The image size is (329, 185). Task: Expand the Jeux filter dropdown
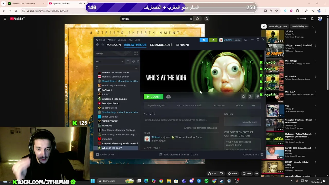(x=109, y=61)
